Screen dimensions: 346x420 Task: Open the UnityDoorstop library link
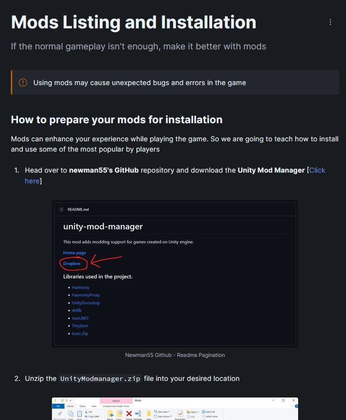tap(86, 303)
